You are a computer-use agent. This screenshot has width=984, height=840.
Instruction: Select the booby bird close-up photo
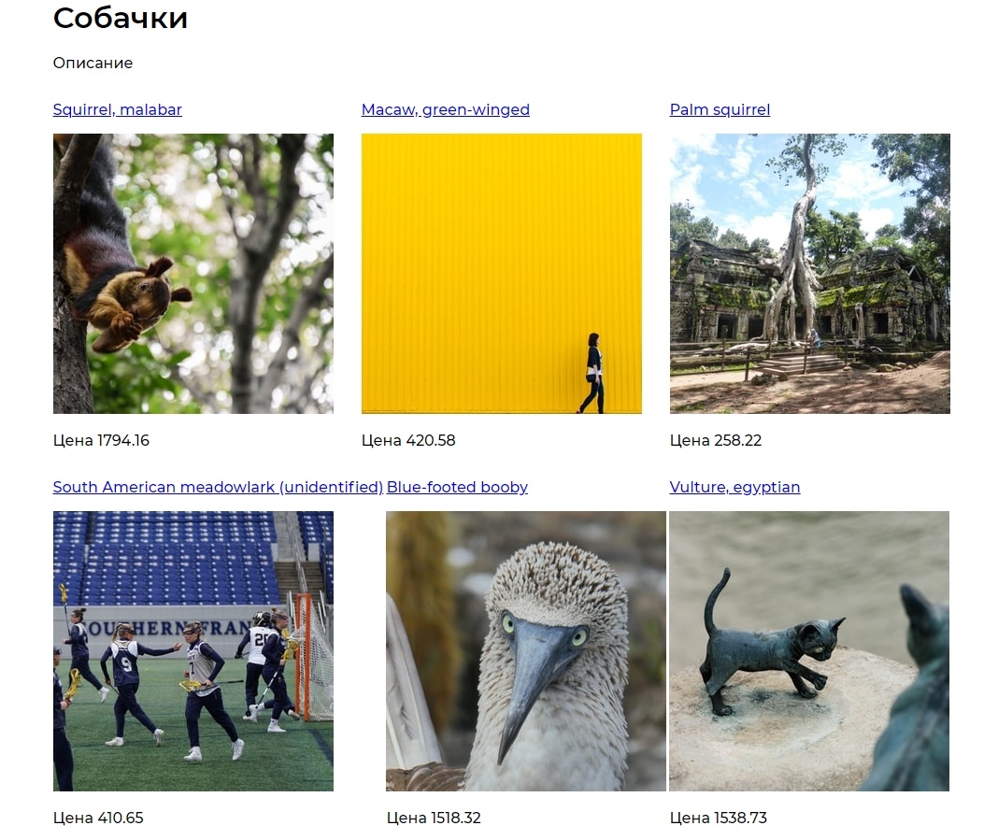[526, 651]
